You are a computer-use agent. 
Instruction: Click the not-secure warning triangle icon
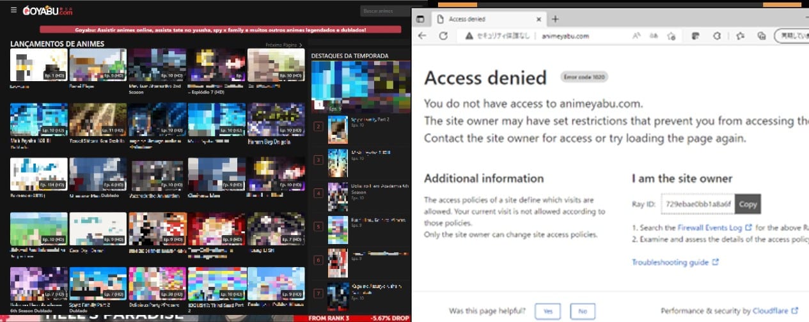click(x=469, y=36)
